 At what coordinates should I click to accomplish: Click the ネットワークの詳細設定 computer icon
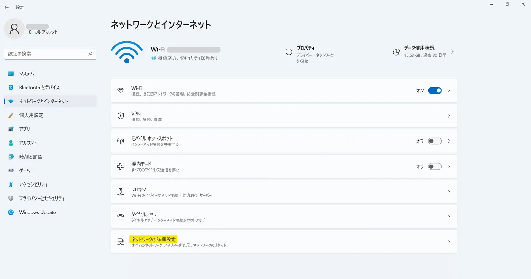pyautogui.click(x=121, y=242)
